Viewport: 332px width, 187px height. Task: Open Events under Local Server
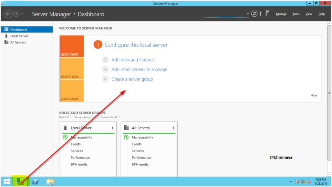[x=76, y=144]
